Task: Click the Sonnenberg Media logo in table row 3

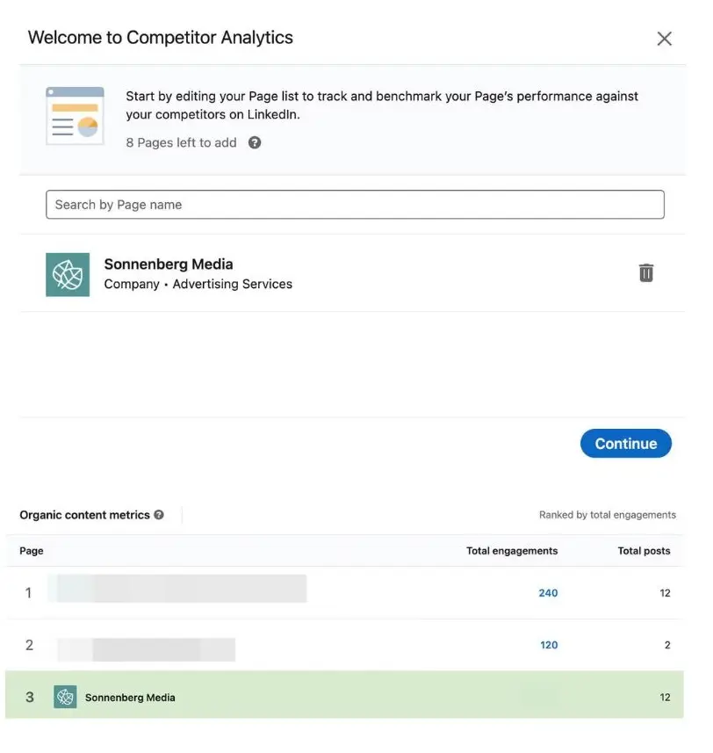Action: [64, 696]
